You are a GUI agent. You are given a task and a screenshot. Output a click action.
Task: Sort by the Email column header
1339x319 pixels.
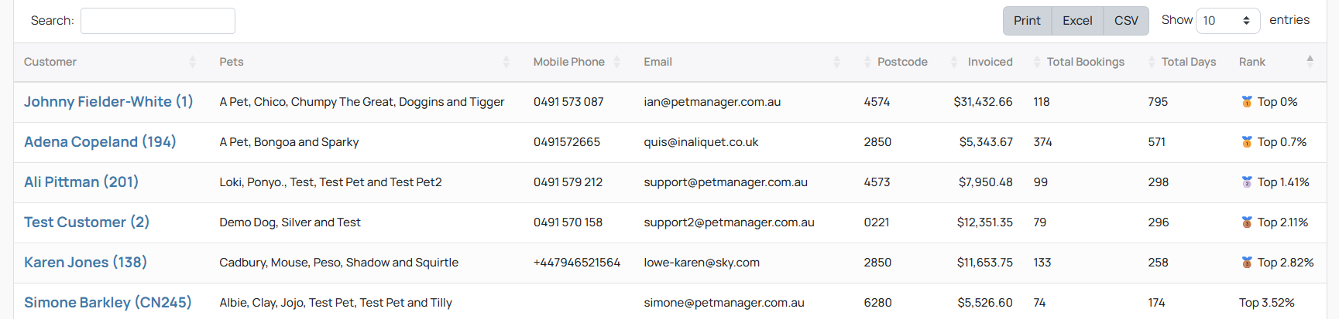657,62
